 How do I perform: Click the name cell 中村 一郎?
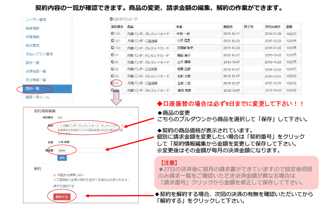click(184, 34)
